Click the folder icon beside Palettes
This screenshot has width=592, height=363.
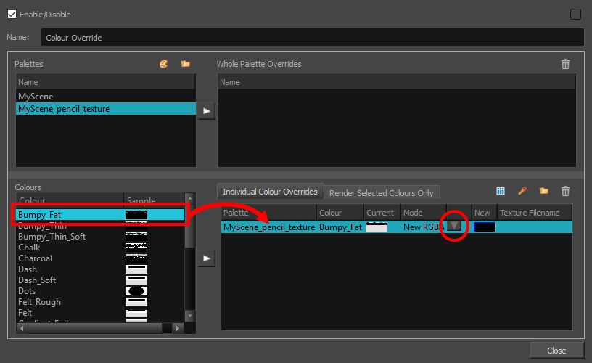pos(186,64)
